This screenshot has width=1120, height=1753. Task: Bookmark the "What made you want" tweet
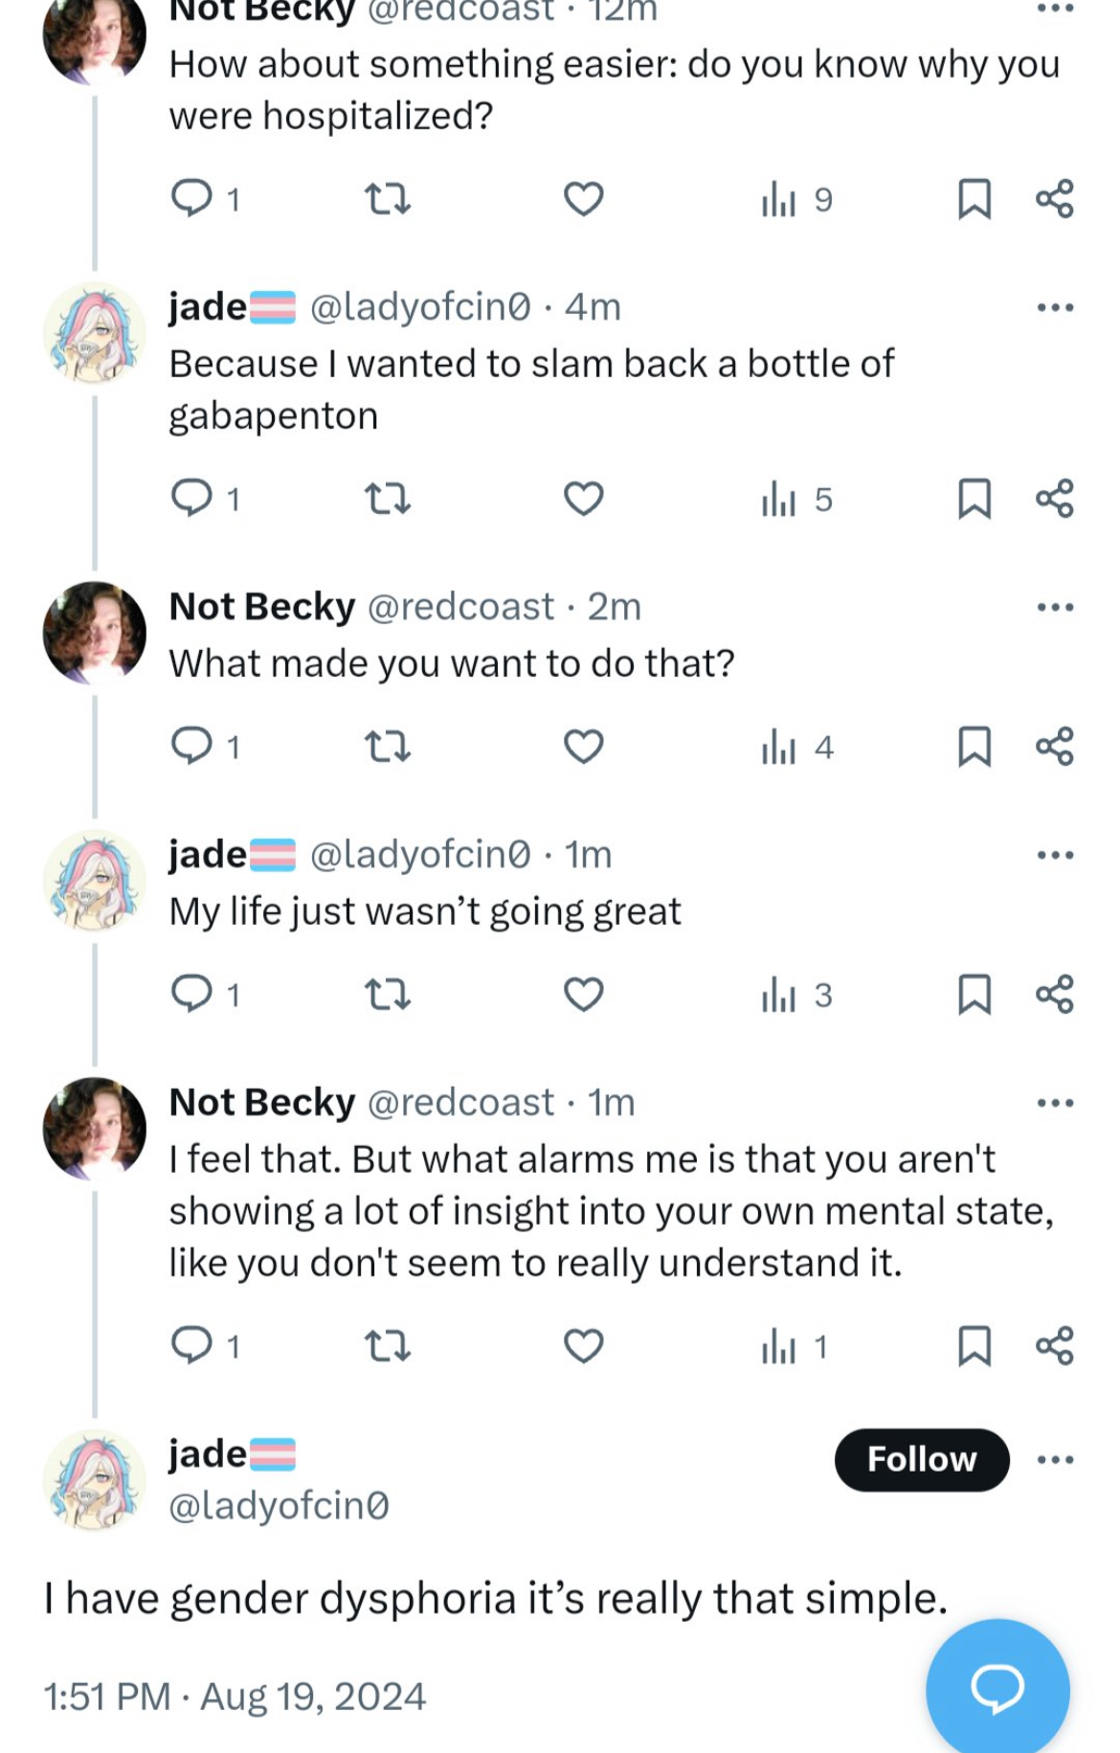tap(974, 747)
